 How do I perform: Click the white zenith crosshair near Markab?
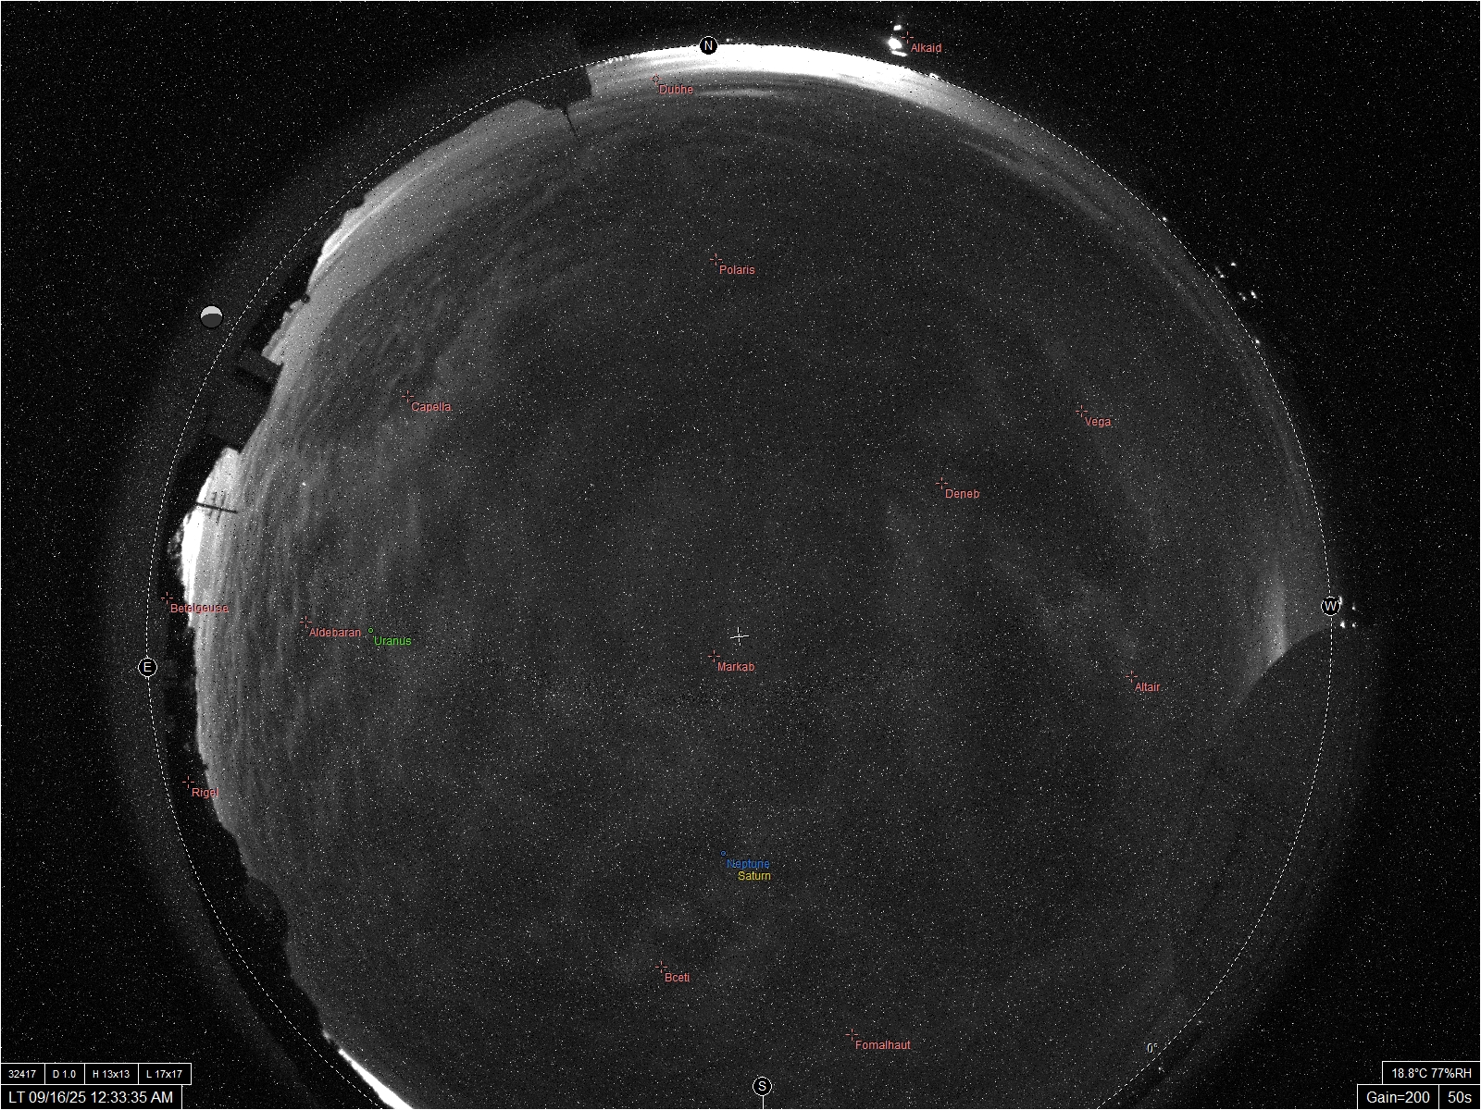coord(739,636)
